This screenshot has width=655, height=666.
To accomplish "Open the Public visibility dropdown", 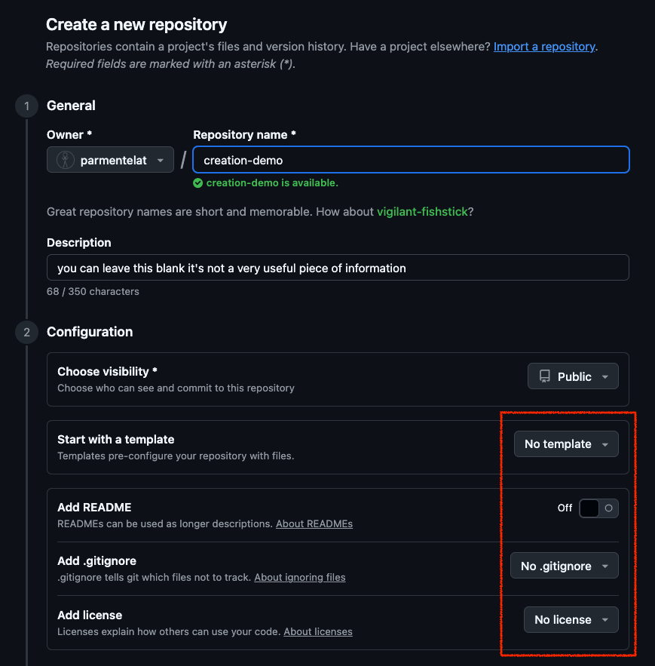I will (573, 376).
